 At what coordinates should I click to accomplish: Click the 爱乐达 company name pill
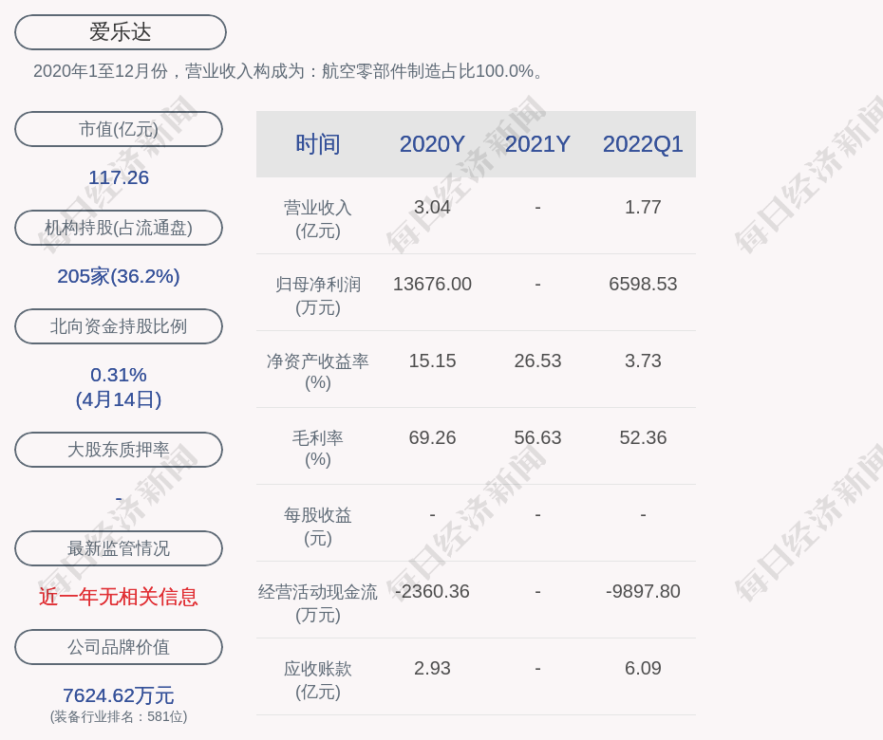click(121, 32)
